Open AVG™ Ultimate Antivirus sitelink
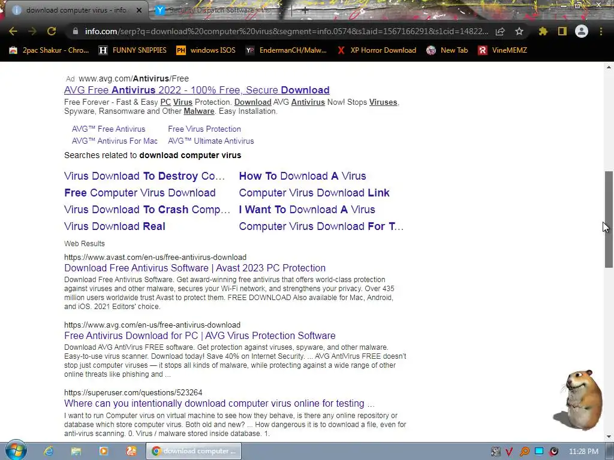 [211, 141]
